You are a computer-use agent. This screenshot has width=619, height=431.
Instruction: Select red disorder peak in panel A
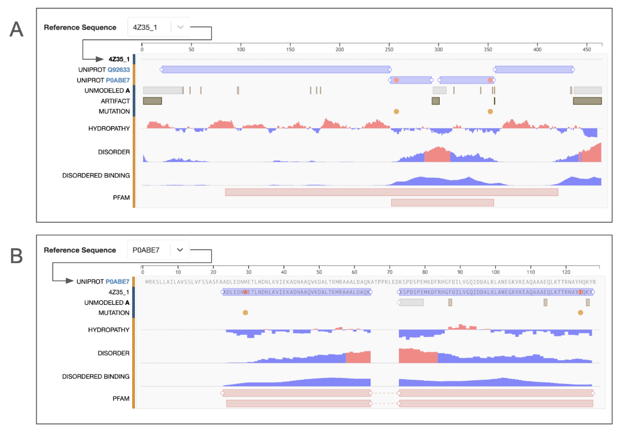tap(438, 155)
